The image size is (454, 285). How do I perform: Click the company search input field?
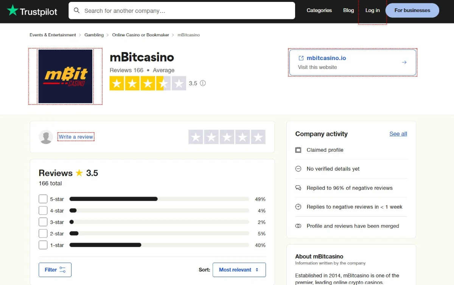(x=182, y=11)
